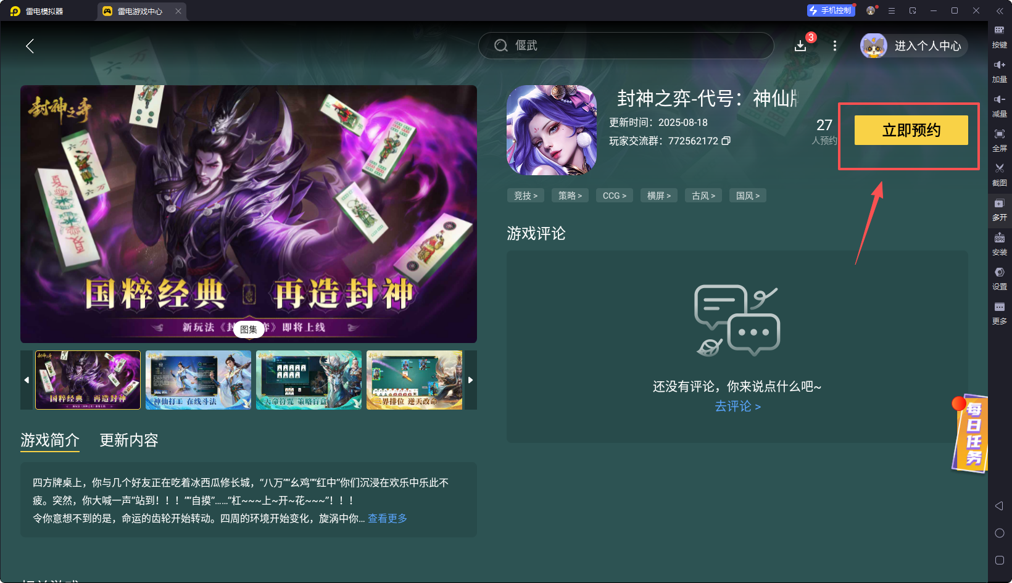The height and width of the screenshot is (583, 1012).
Task: Click 查看更多 link in description
Action: pyautogui.click(x=388, y=518)
